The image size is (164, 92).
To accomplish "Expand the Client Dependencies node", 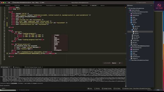I will (x=130, y=16).
